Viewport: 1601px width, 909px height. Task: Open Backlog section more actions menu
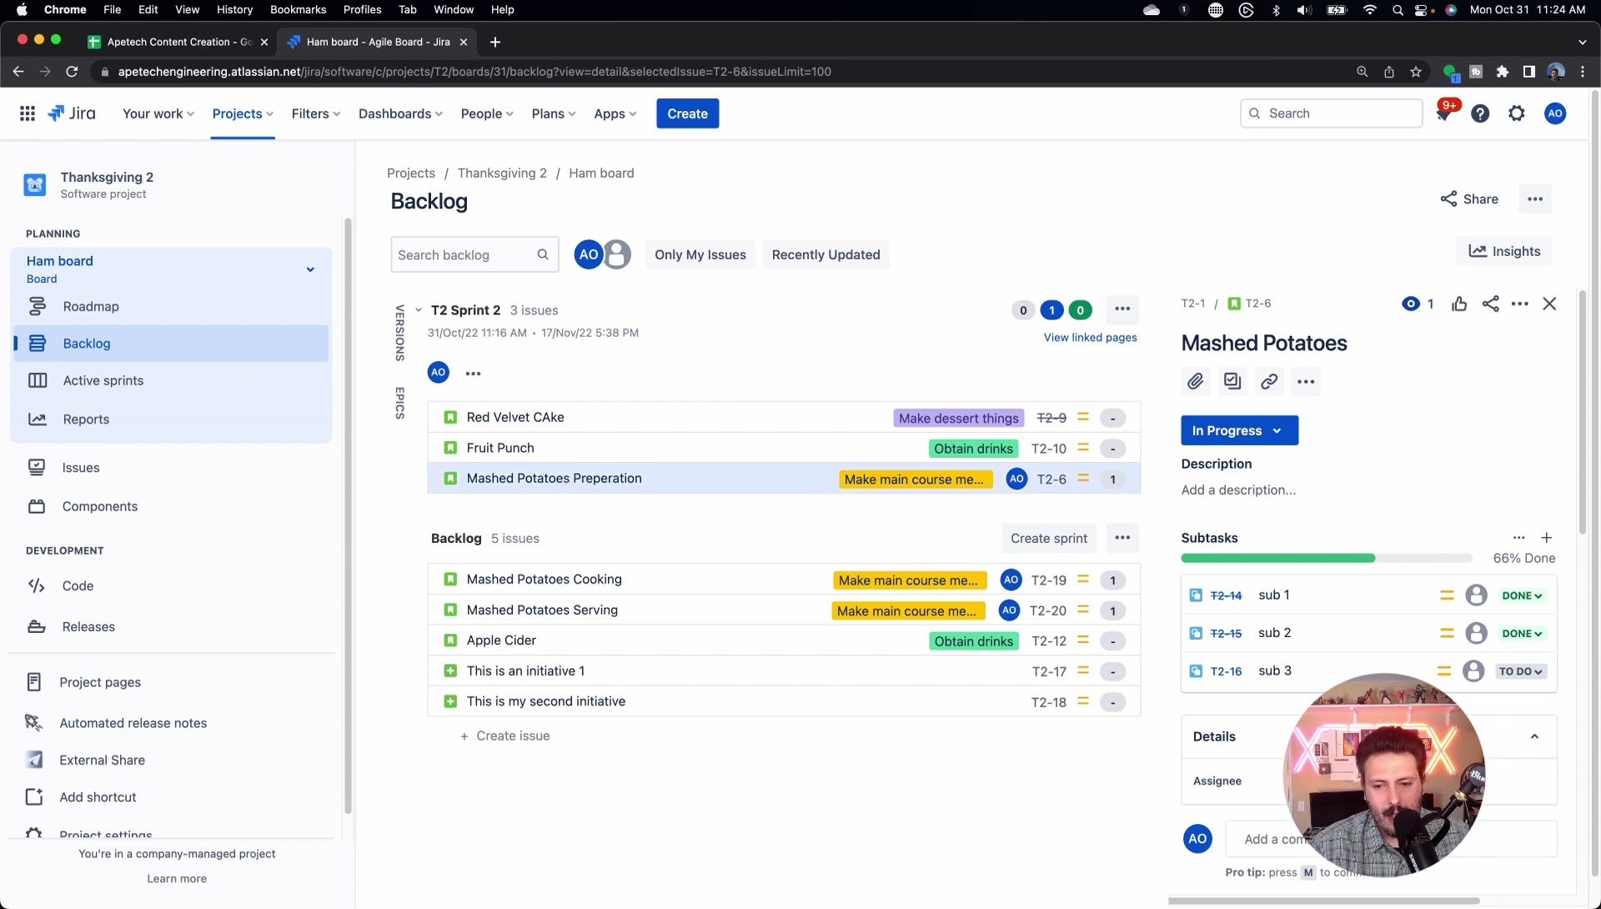coord(1122,538)
